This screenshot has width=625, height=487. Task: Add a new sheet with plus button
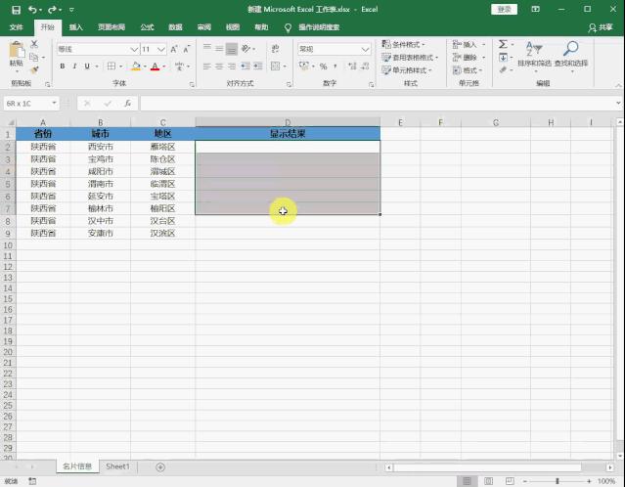pos(160,467)
